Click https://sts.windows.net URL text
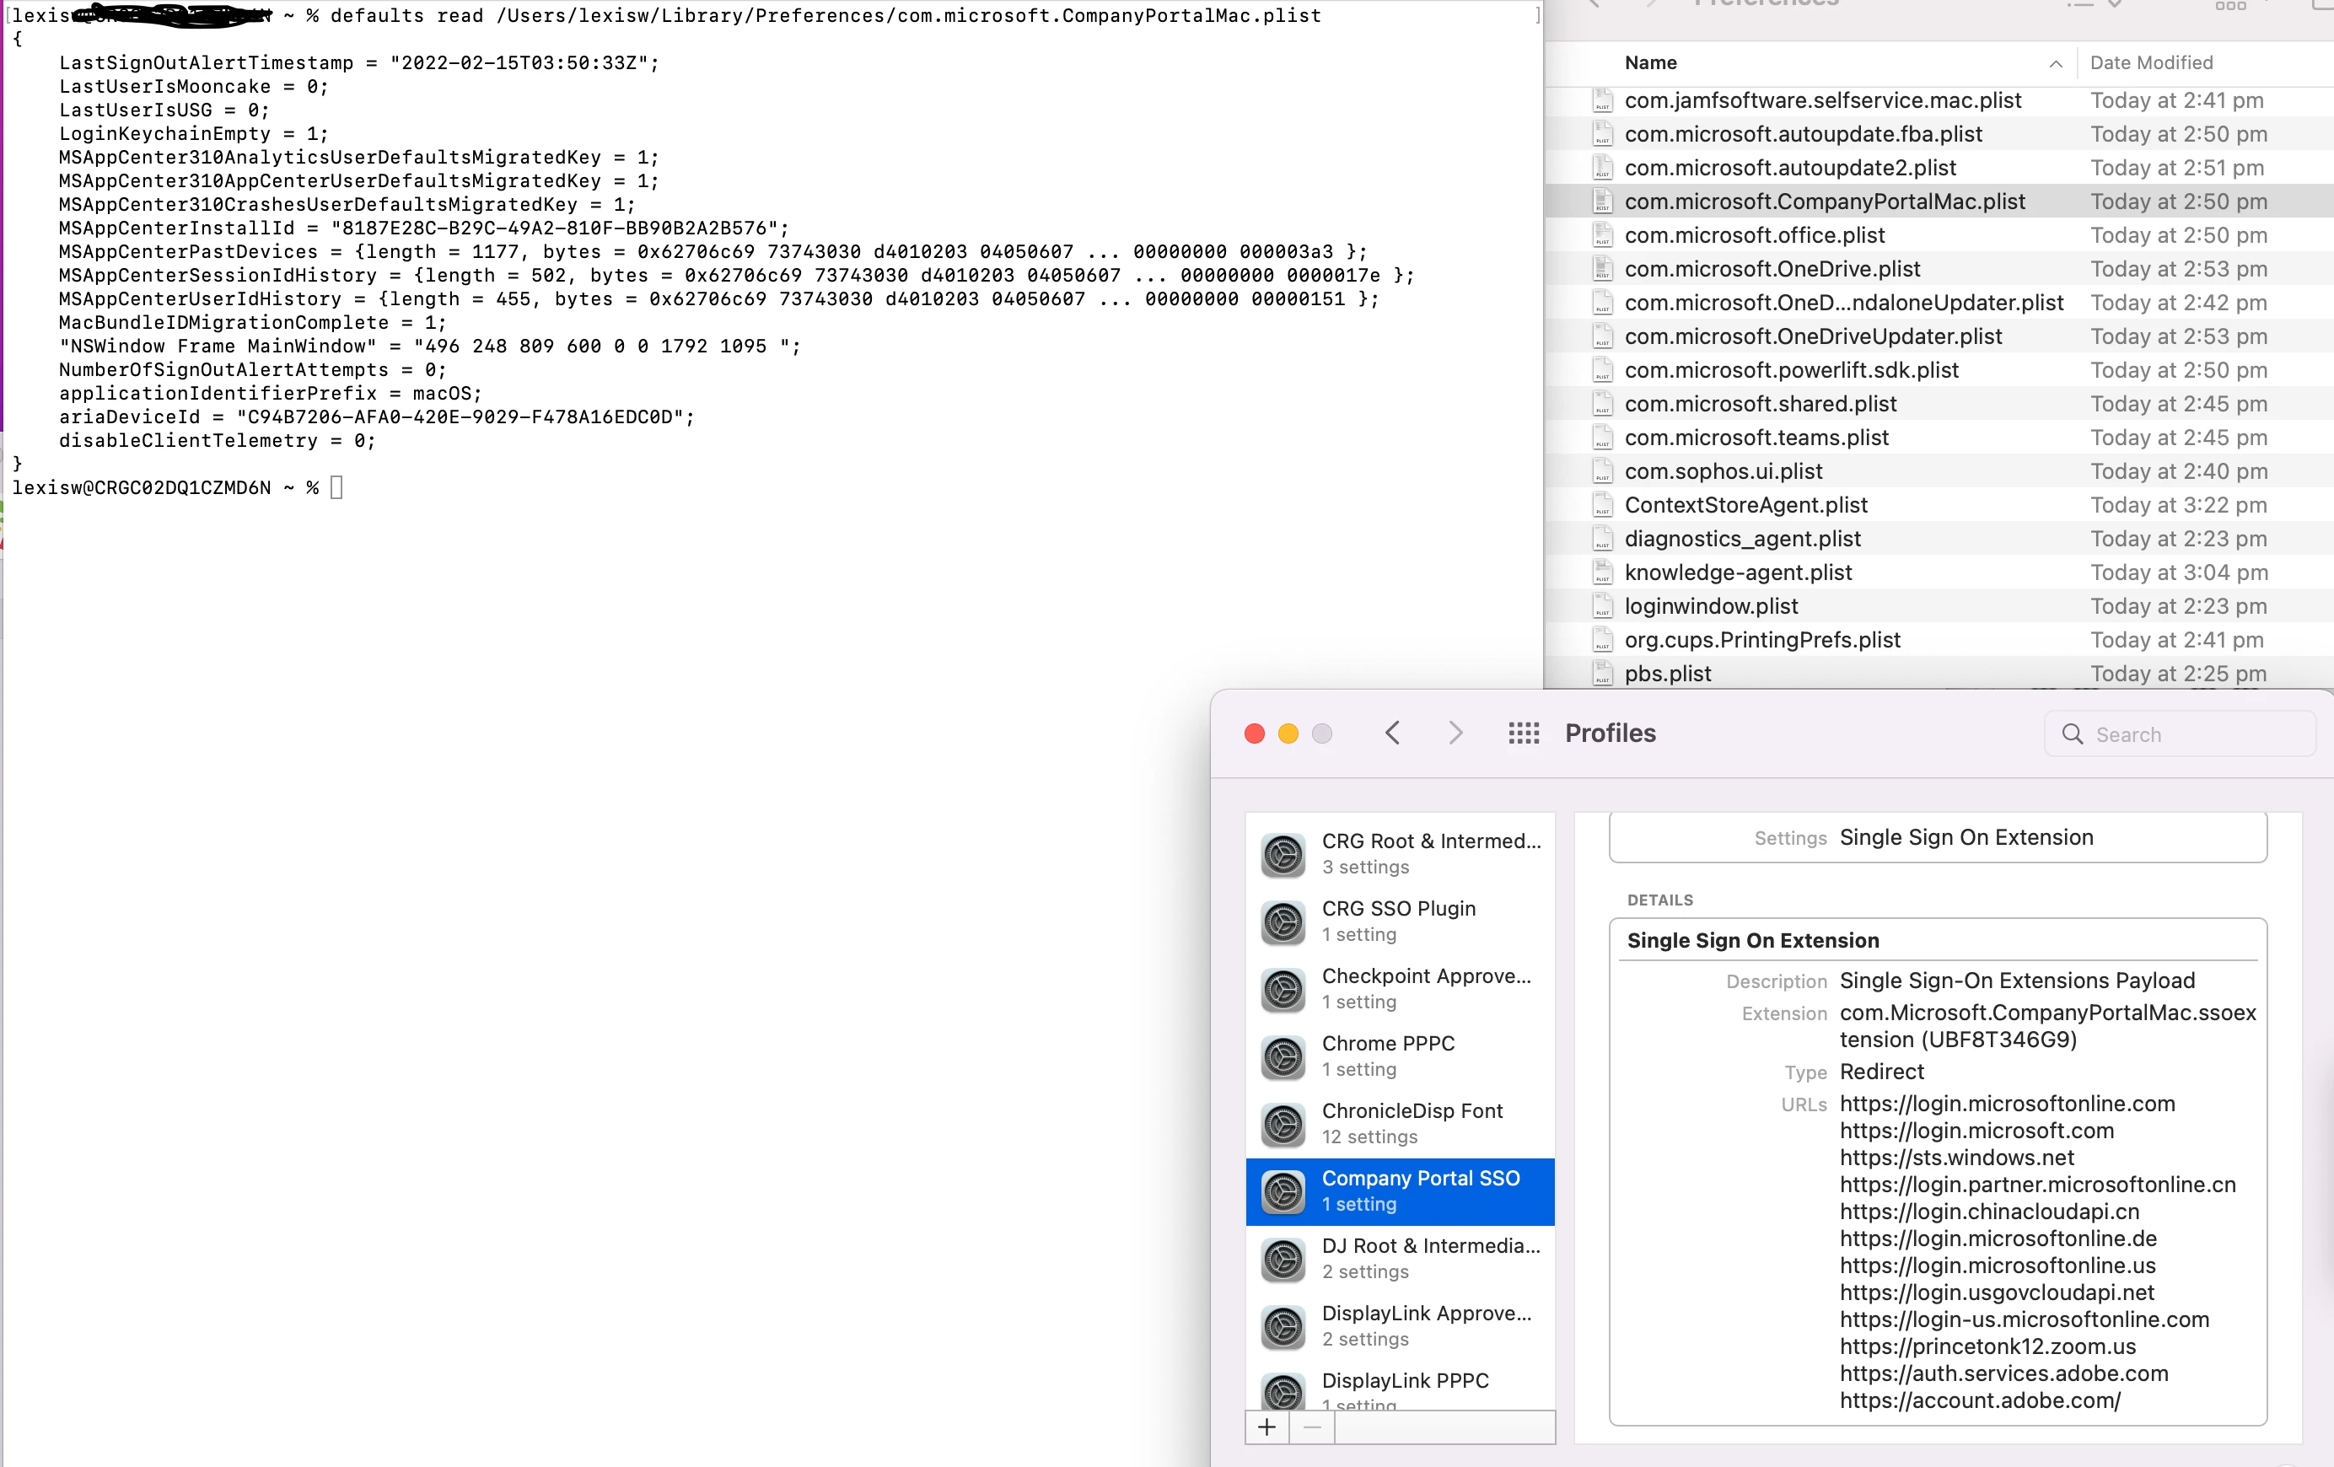Viewport: 2334px width, 1467px height. [1957, 1157]
